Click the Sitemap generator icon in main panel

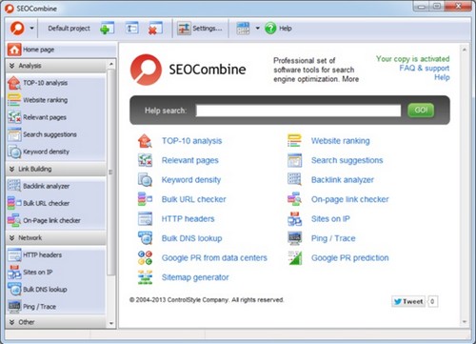145,277
